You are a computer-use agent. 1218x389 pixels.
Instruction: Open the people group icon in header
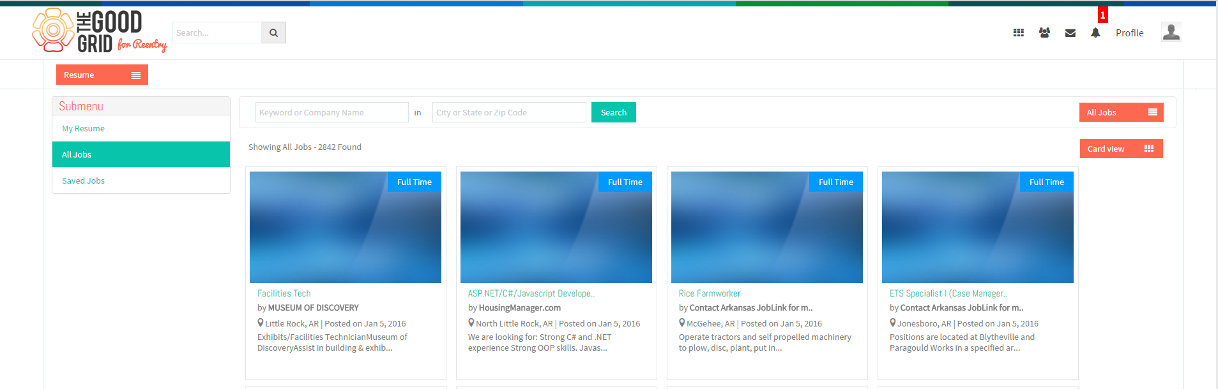pyautogui.click(x=1044, y=33)
